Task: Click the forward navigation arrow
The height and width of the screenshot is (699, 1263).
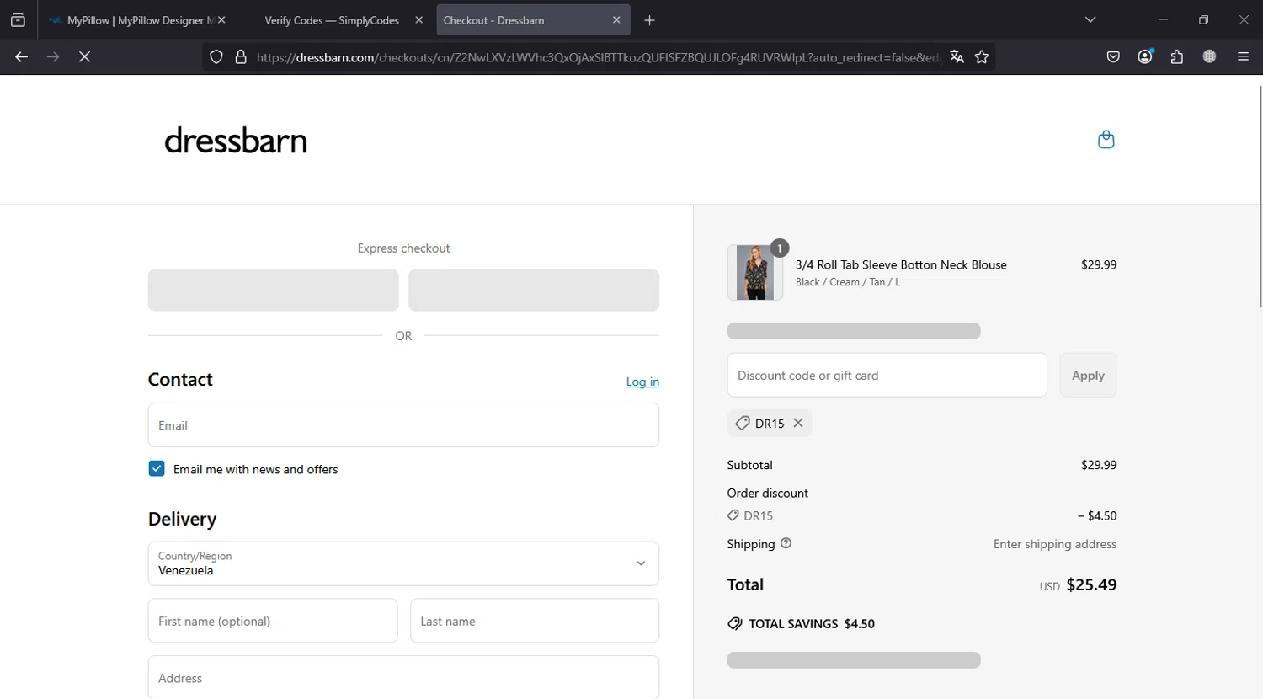Action: tap(53, 56)
